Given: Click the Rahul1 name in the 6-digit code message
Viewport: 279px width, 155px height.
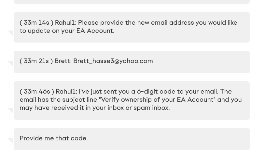Looking at the screenshot, I should (x=66, y=92).
